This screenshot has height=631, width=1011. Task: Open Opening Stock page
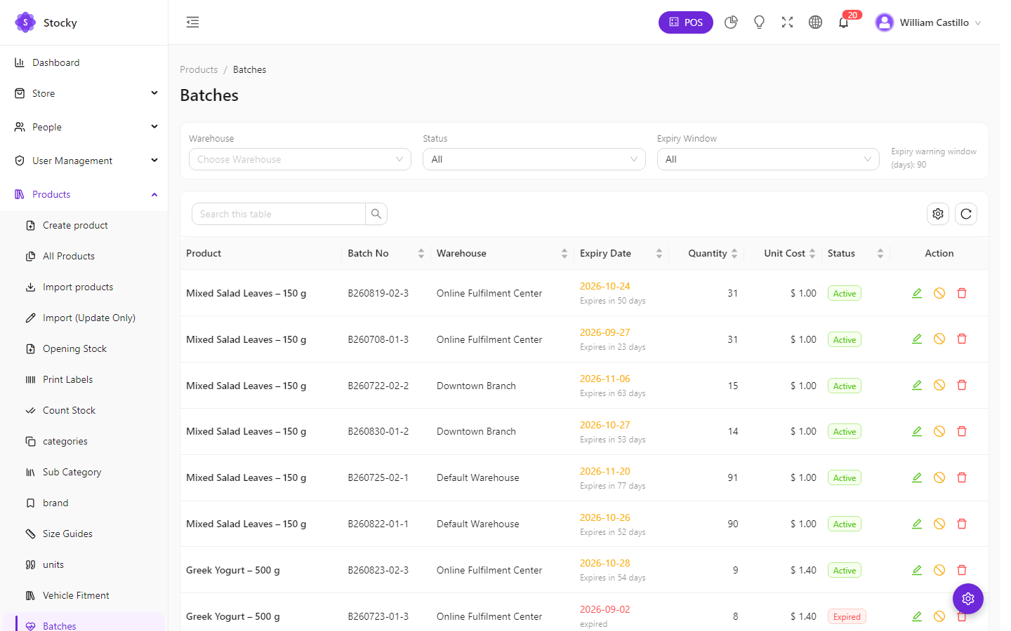[74, 348]
